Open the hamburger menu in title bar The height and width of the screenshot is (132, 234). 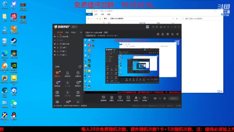pos(168,27)
